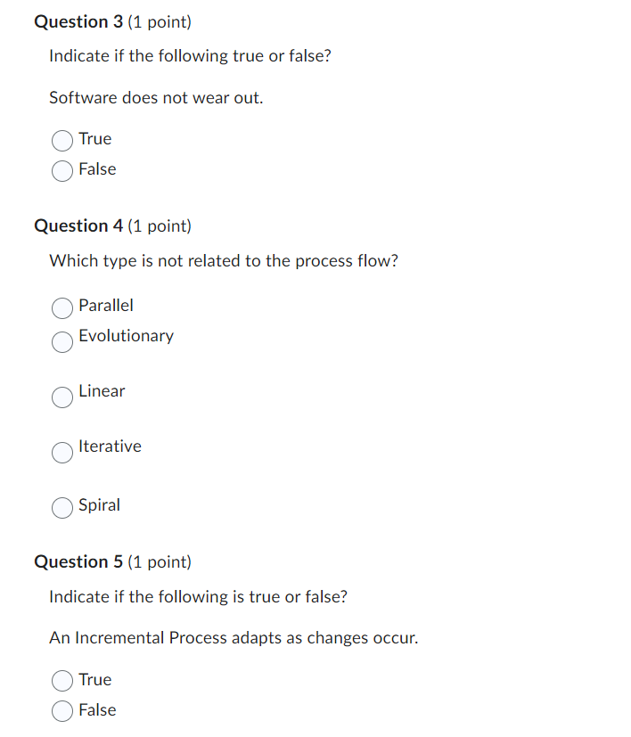Image resolution: width=631 pixels, height=737 pixels.
Task: Select False for Question 3
Action: pyautogui.click(x=62, y=171)
